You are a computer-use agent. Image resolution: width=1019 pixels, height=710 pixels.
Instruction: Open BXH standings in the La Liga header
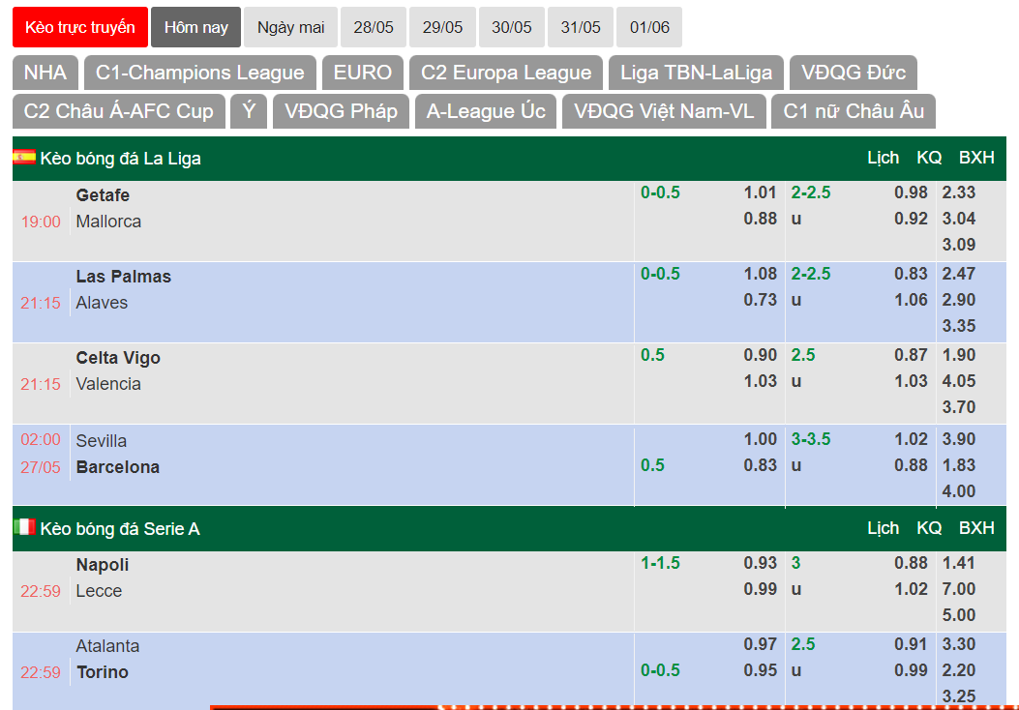point(976,158)
